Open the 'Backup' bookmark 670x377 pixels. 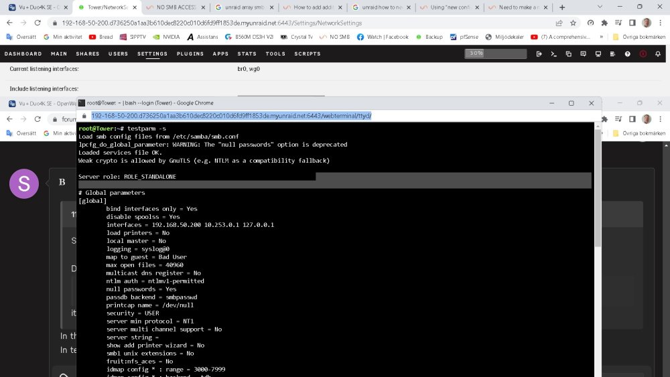(429, 37)
